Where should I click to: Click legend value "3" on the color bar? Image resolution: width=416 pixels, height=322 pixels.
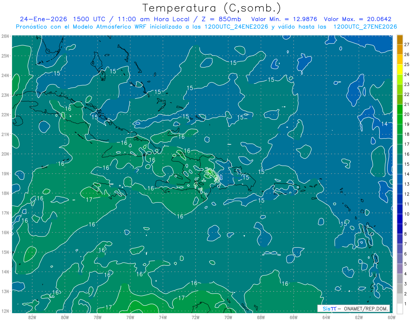pos(406,284)
